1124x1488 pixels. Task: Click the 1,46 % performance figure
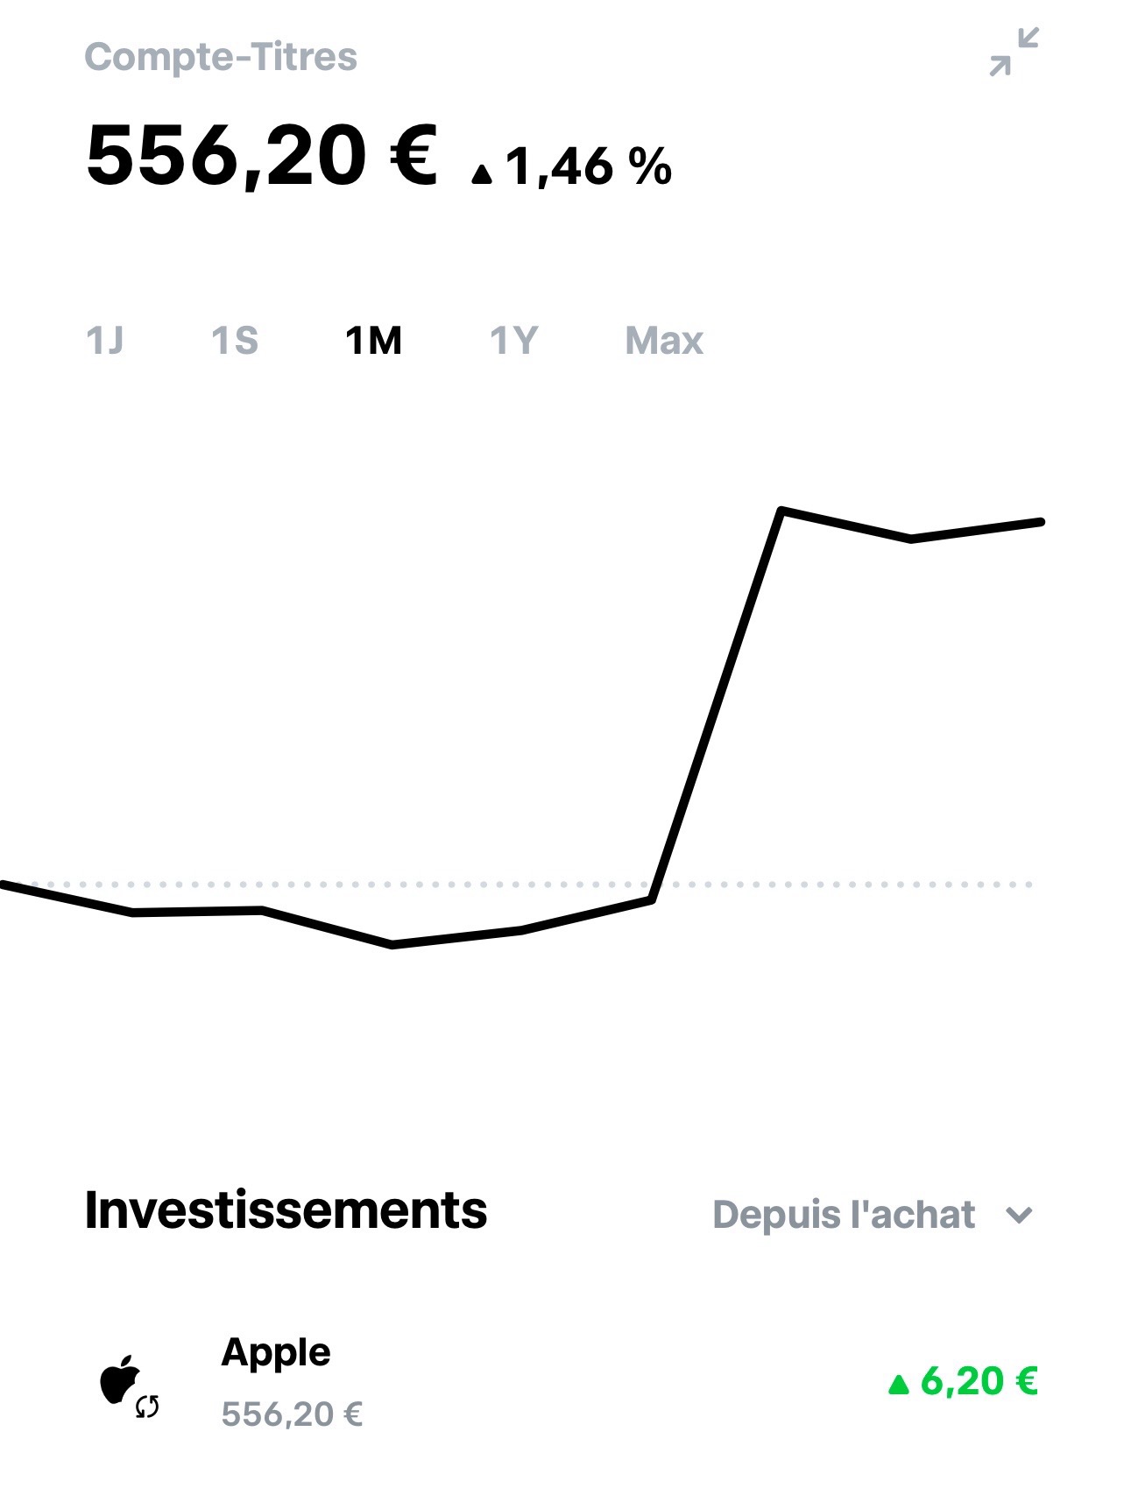tap(589, 166)
